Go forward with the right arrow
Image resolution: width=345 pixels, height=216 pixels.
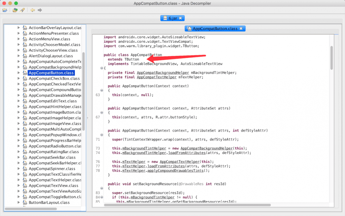click(40, 10)
